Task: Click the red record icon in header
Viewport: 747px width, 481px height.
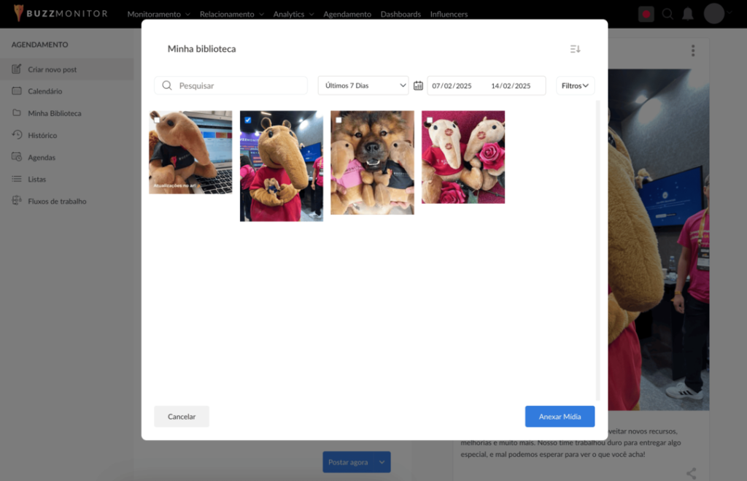Action: 646,14
